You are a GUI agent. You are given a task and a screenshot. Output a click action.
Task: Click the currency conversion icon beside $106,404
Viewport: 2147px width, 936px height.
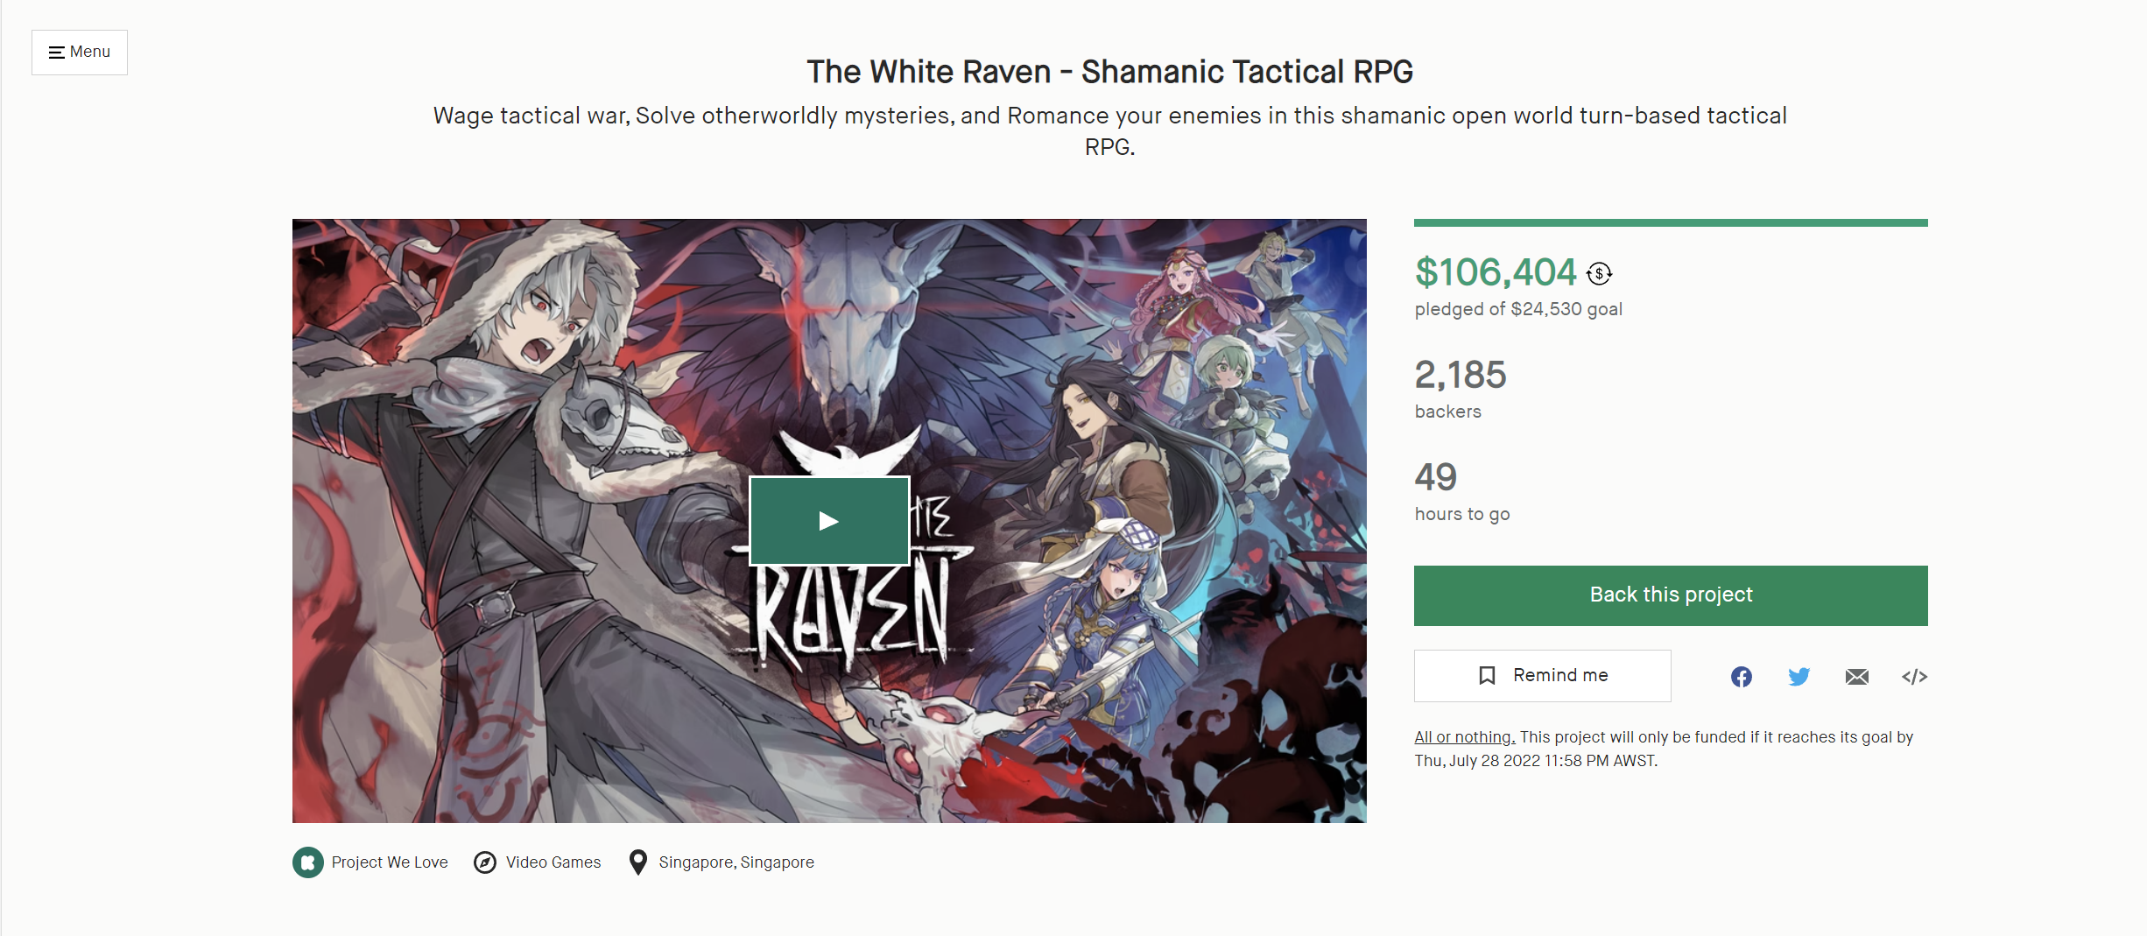(1600, 274)
